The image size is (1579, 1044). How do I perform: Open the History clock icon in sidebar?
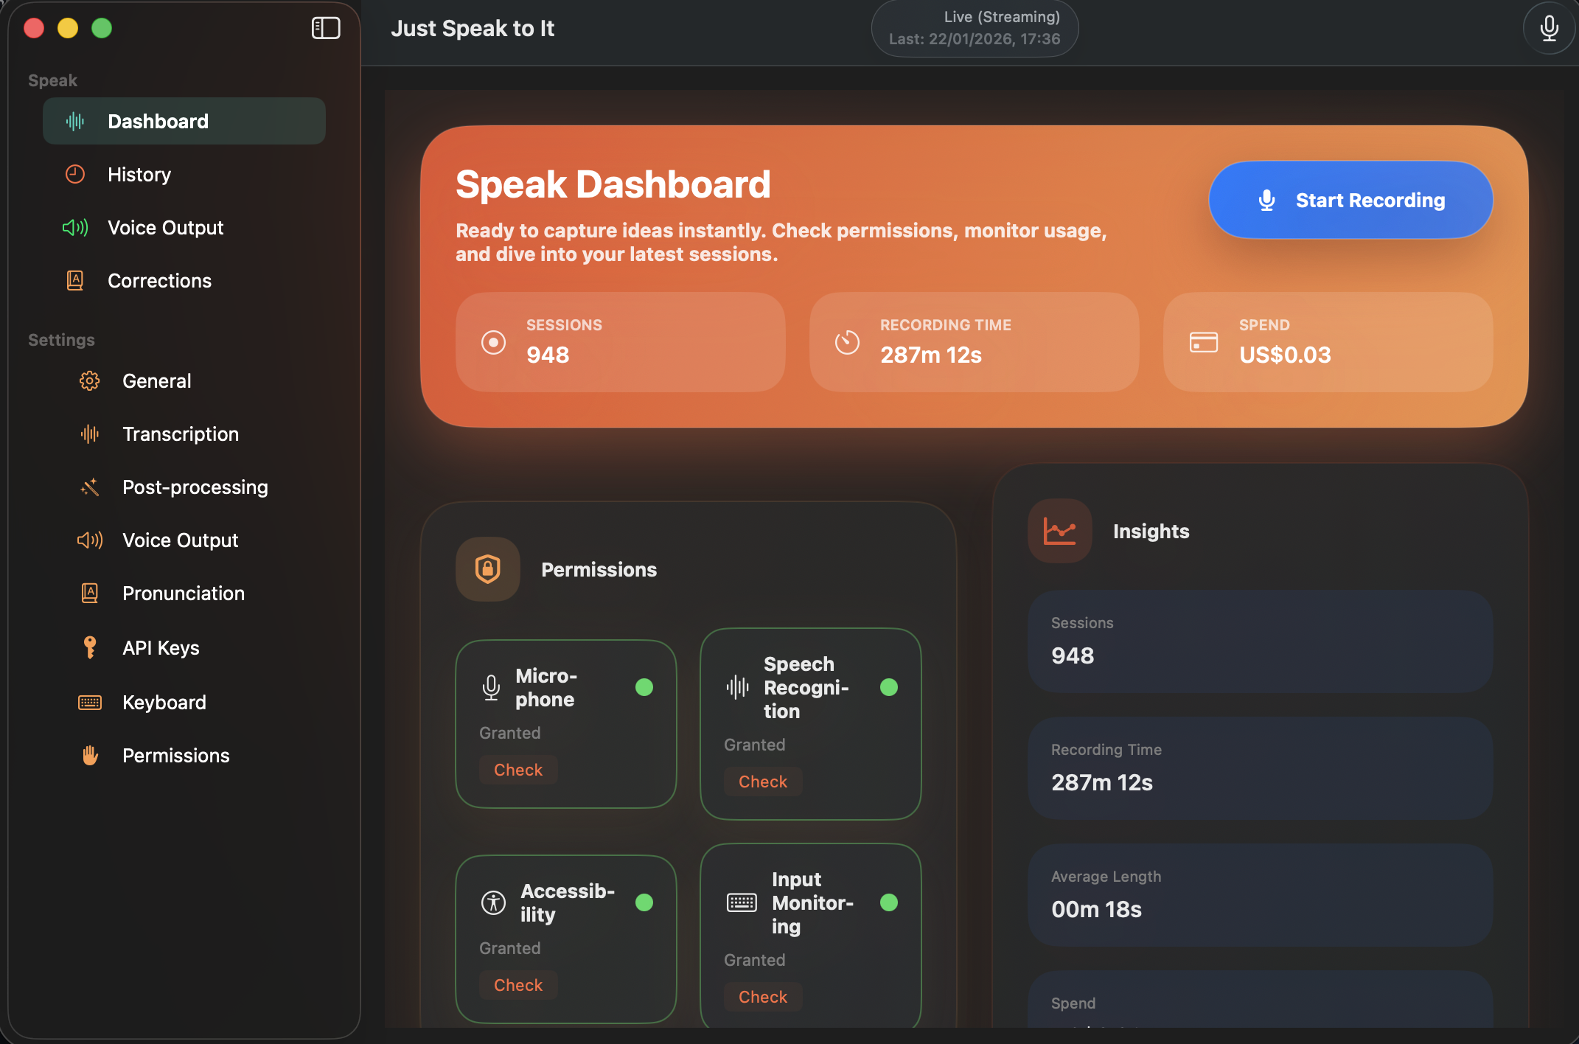(74, 174)
